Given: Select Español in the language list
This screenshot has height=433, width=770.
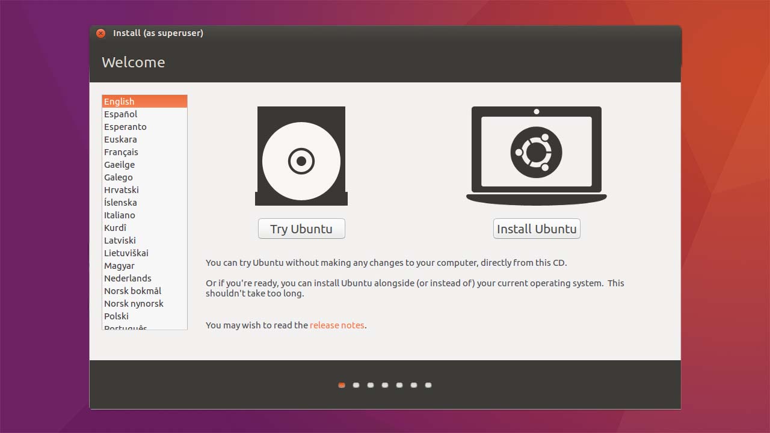Looking at the screenshot, I should tap(145, 114).
